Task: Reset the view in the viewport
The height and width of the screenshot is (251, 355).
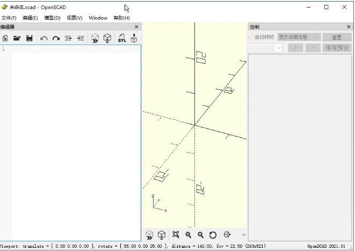Action: pos(213,235)
